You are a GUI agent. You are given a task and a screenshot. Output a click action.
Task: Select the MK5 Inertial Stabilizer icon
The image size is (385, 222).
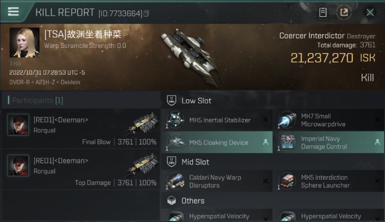[x=175, y=120]
